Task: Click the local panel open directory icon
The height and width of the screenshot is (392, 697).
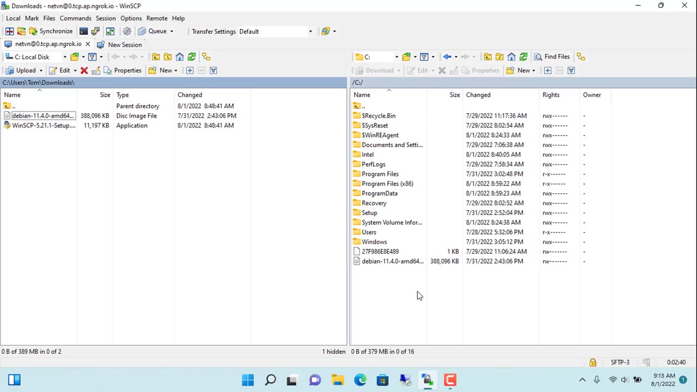Action: click(x=75, y=57)
